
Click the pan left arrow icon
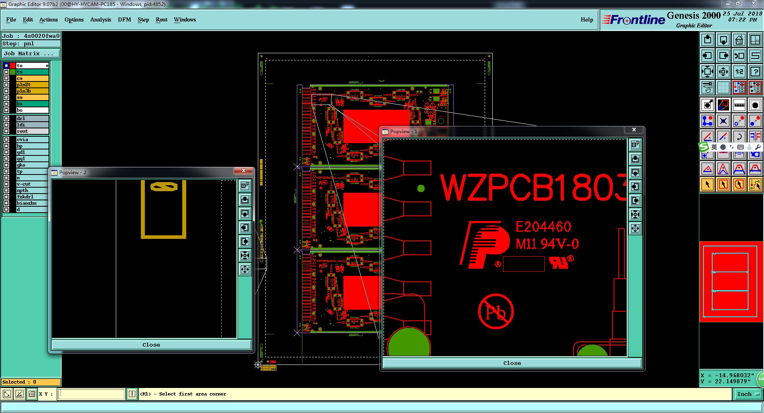click(x=707, y=56)
